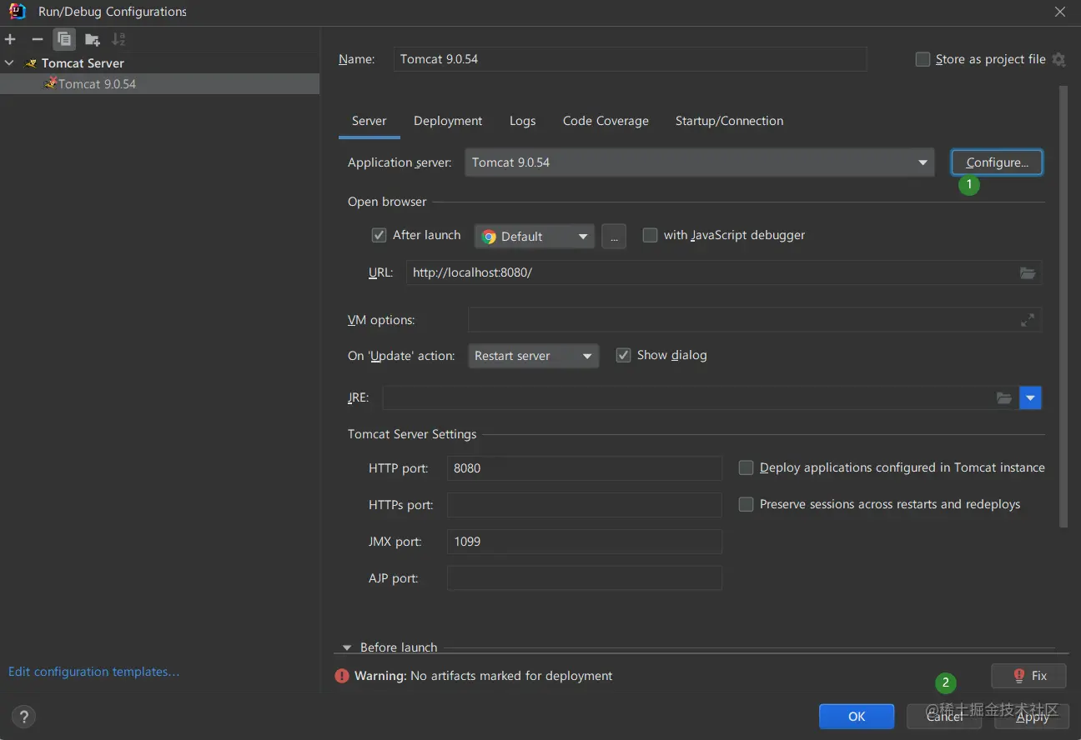Close the Run/Debug Configurations dialog
Screen dimensions: 1081x740
(x=1060, y=12)
